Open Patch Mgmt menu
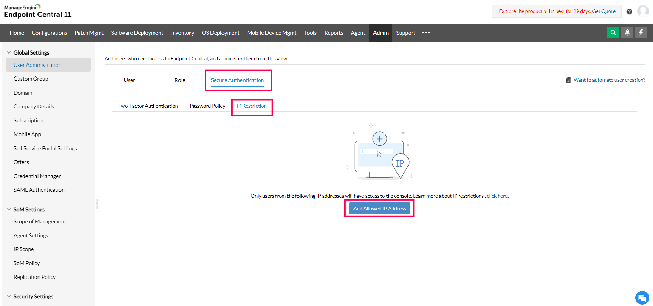 89,33
